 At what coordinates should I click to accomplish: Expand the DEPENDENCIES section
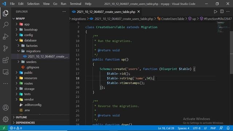(40, 123)
